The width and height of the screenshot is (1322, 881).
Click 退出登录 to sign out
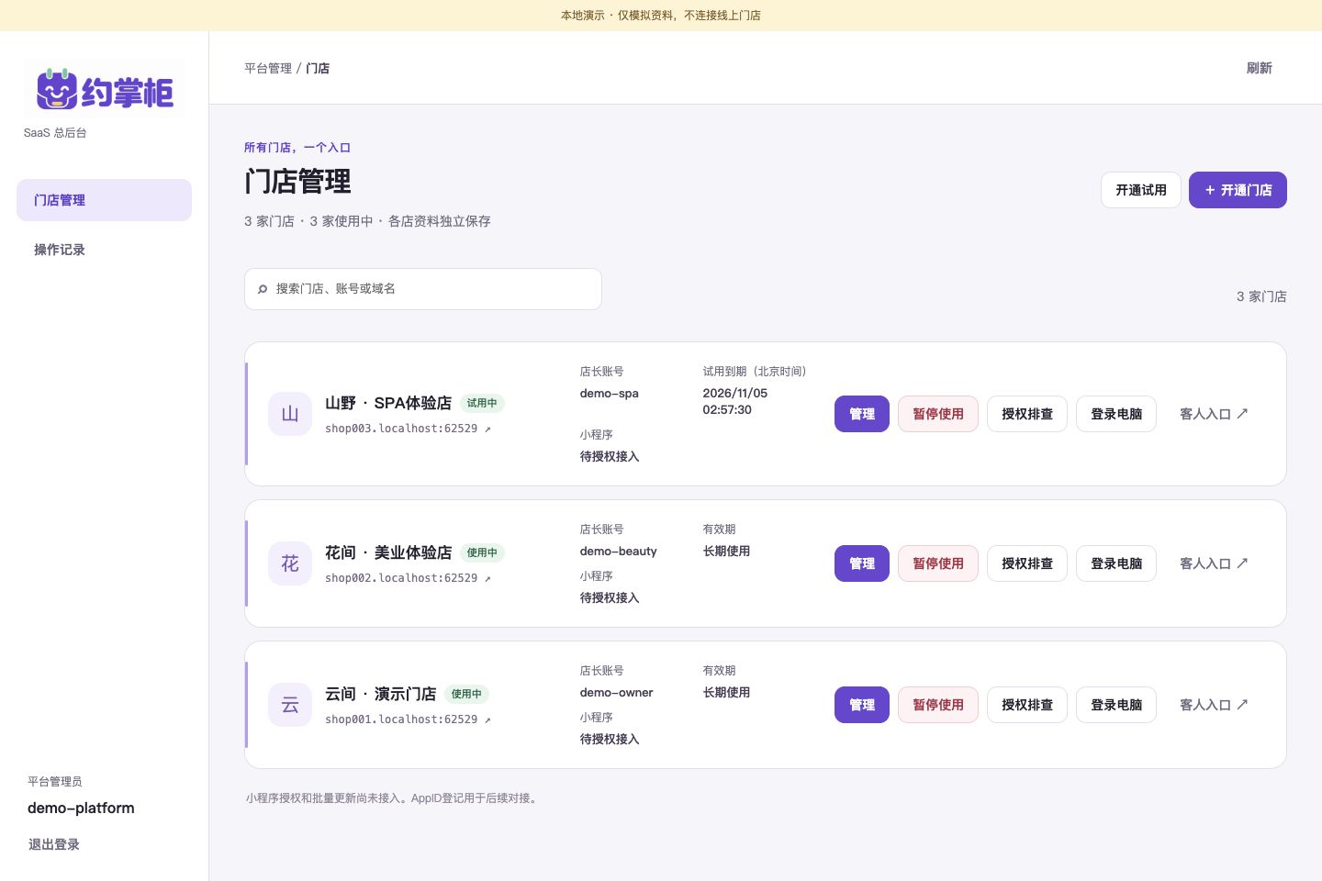click(54, 844)
